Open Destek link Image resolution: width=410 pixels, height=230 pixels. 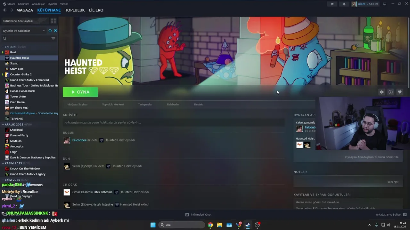tap(198, 104)
